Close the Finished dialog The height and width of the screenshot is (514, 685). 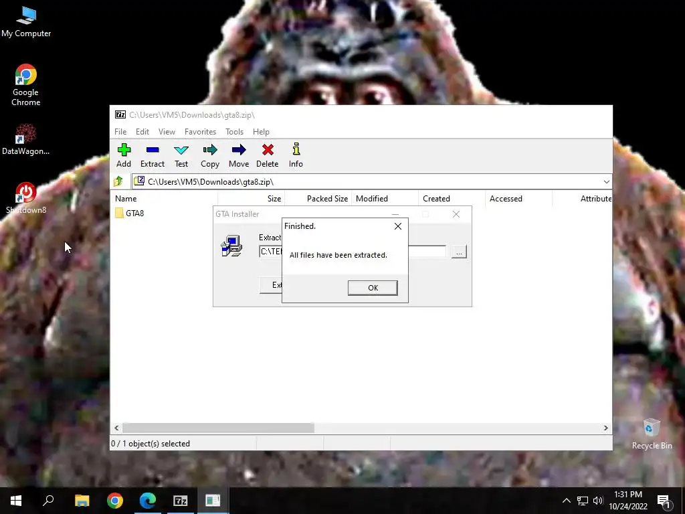pos(397,226)
